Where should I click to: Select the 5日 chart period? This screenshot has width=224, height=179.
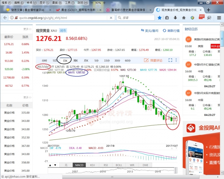[55, 61]
